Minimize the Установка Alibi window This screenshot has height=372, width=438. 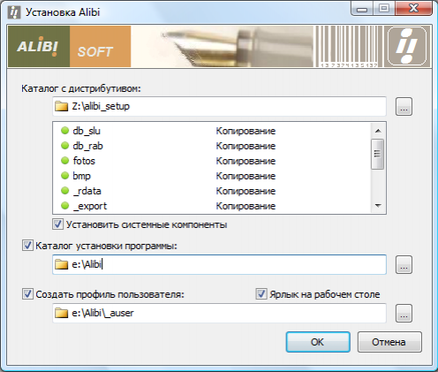362,9
